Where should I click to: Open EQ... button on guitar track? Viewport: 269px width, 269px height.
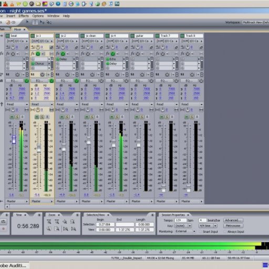(139, 81)
